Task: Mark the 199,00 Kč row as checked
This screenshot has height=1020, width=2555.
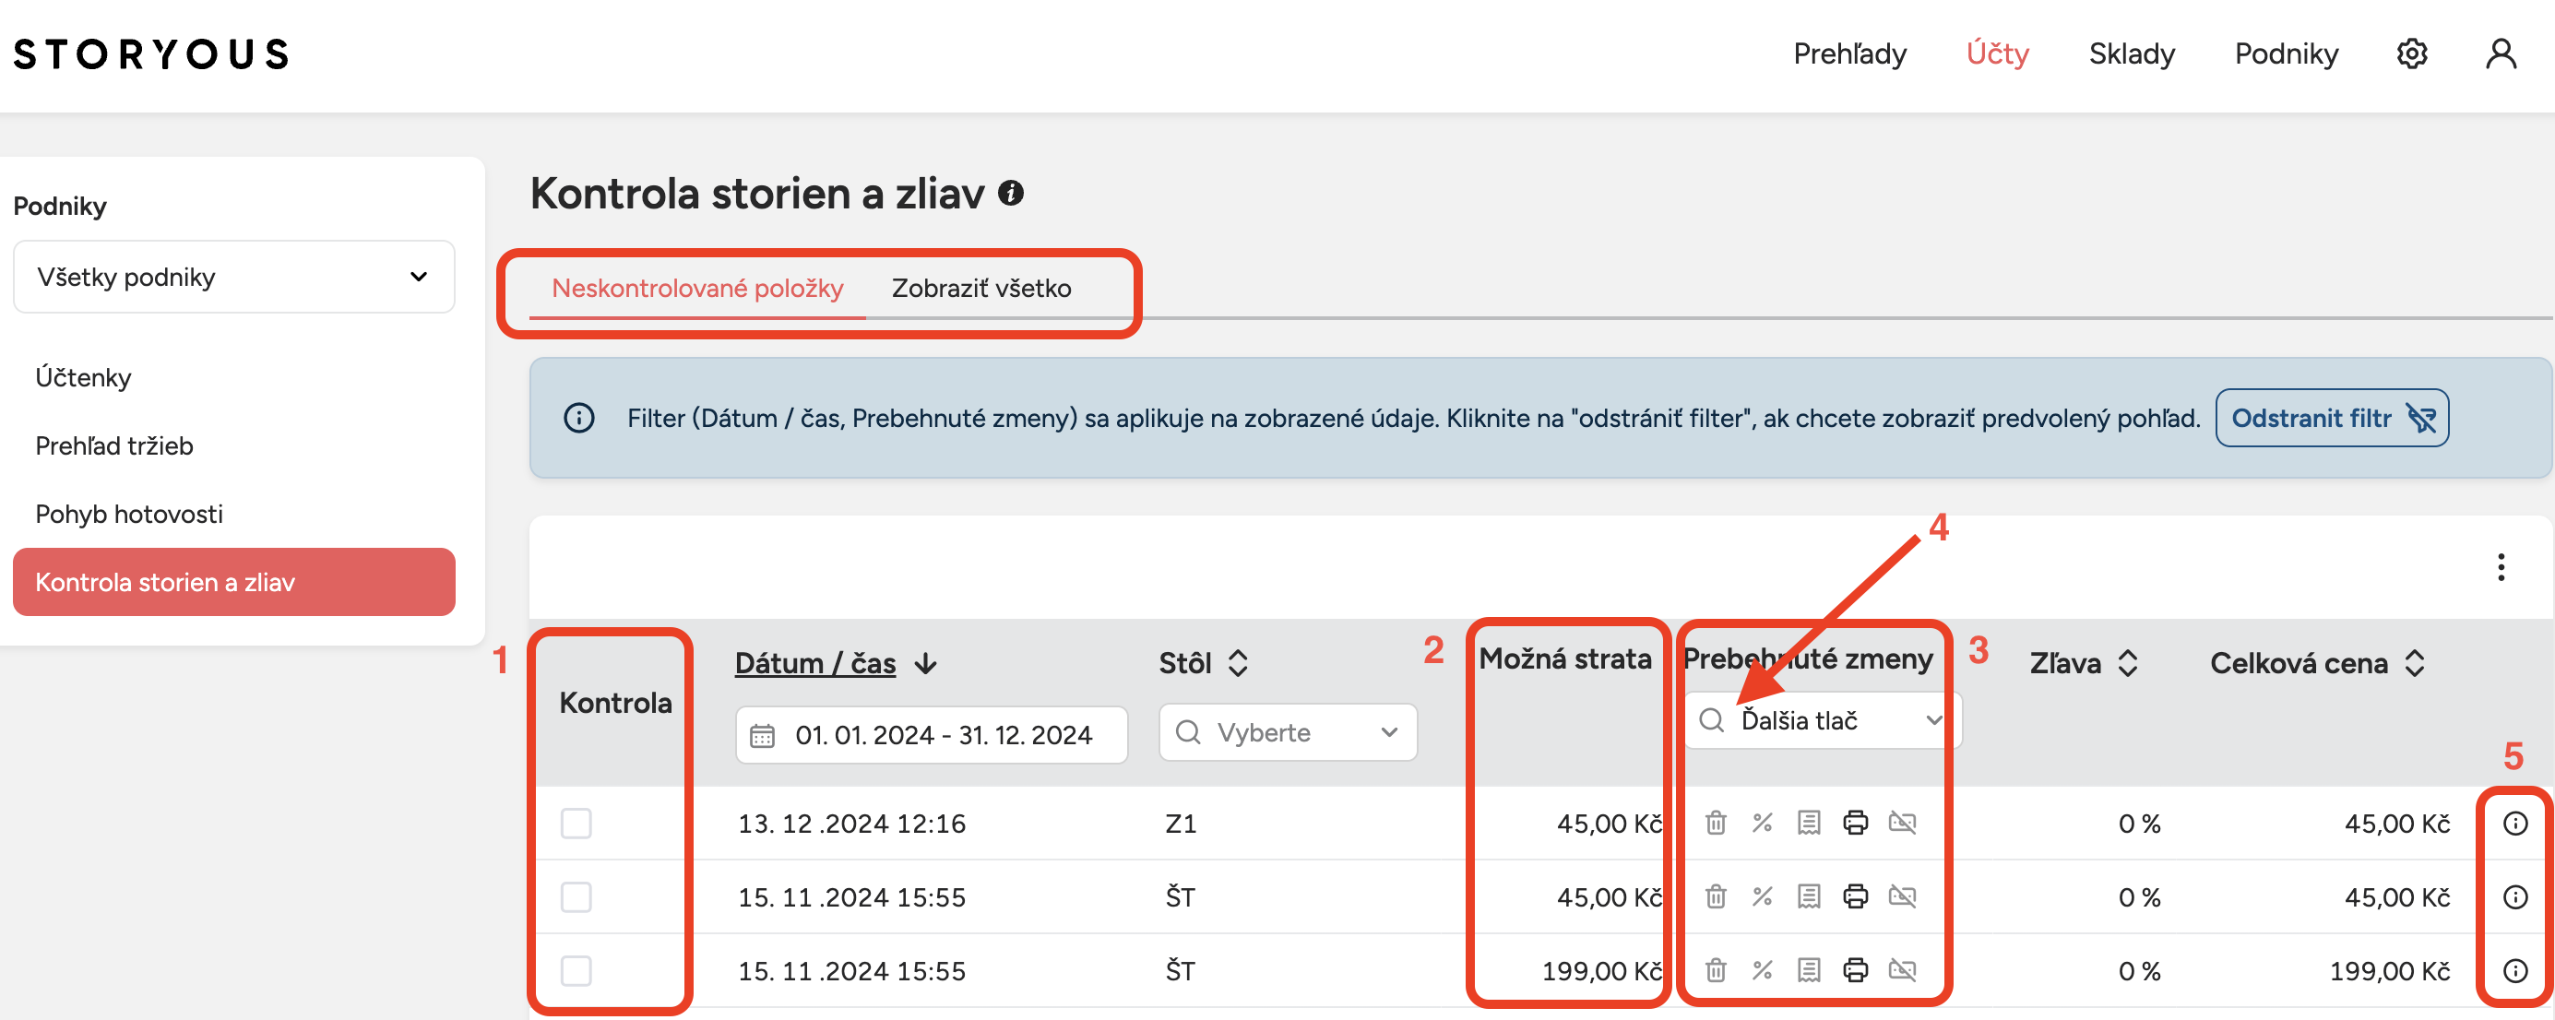Action: click(x=576, y=970)
